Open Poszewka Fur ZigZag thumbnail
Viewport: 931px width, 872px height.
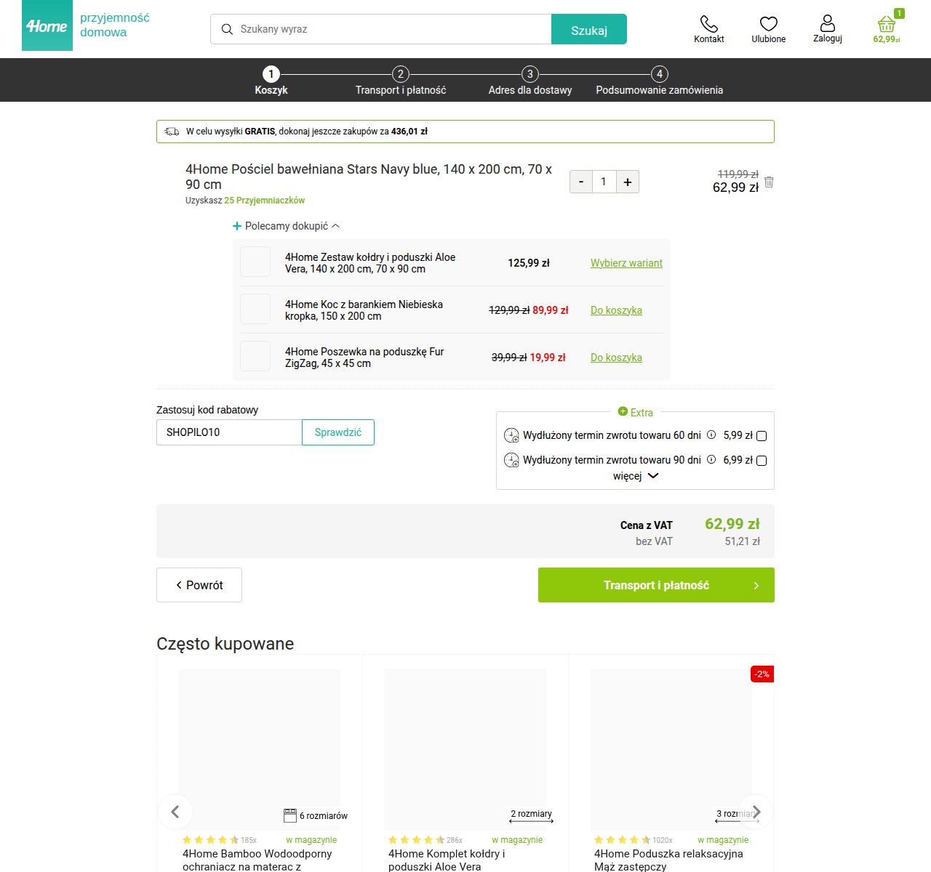[x=255, y=356]
